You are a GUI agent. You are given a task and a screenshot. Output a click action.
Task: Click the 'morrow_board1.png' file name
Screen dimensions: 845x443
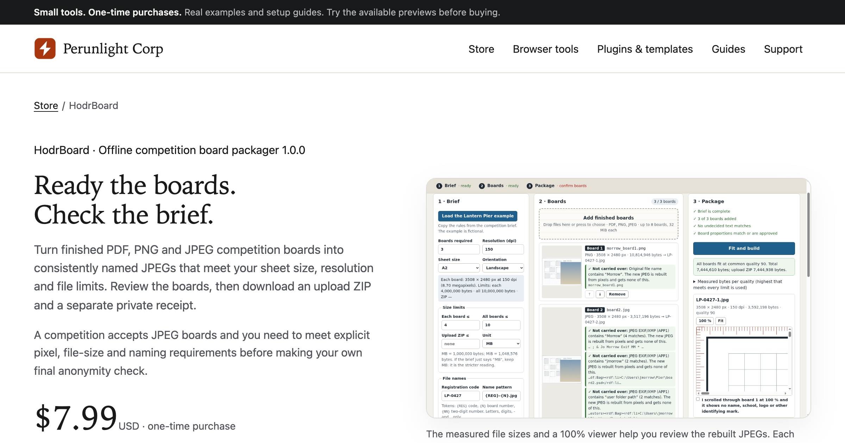click(x=626, y=248)
